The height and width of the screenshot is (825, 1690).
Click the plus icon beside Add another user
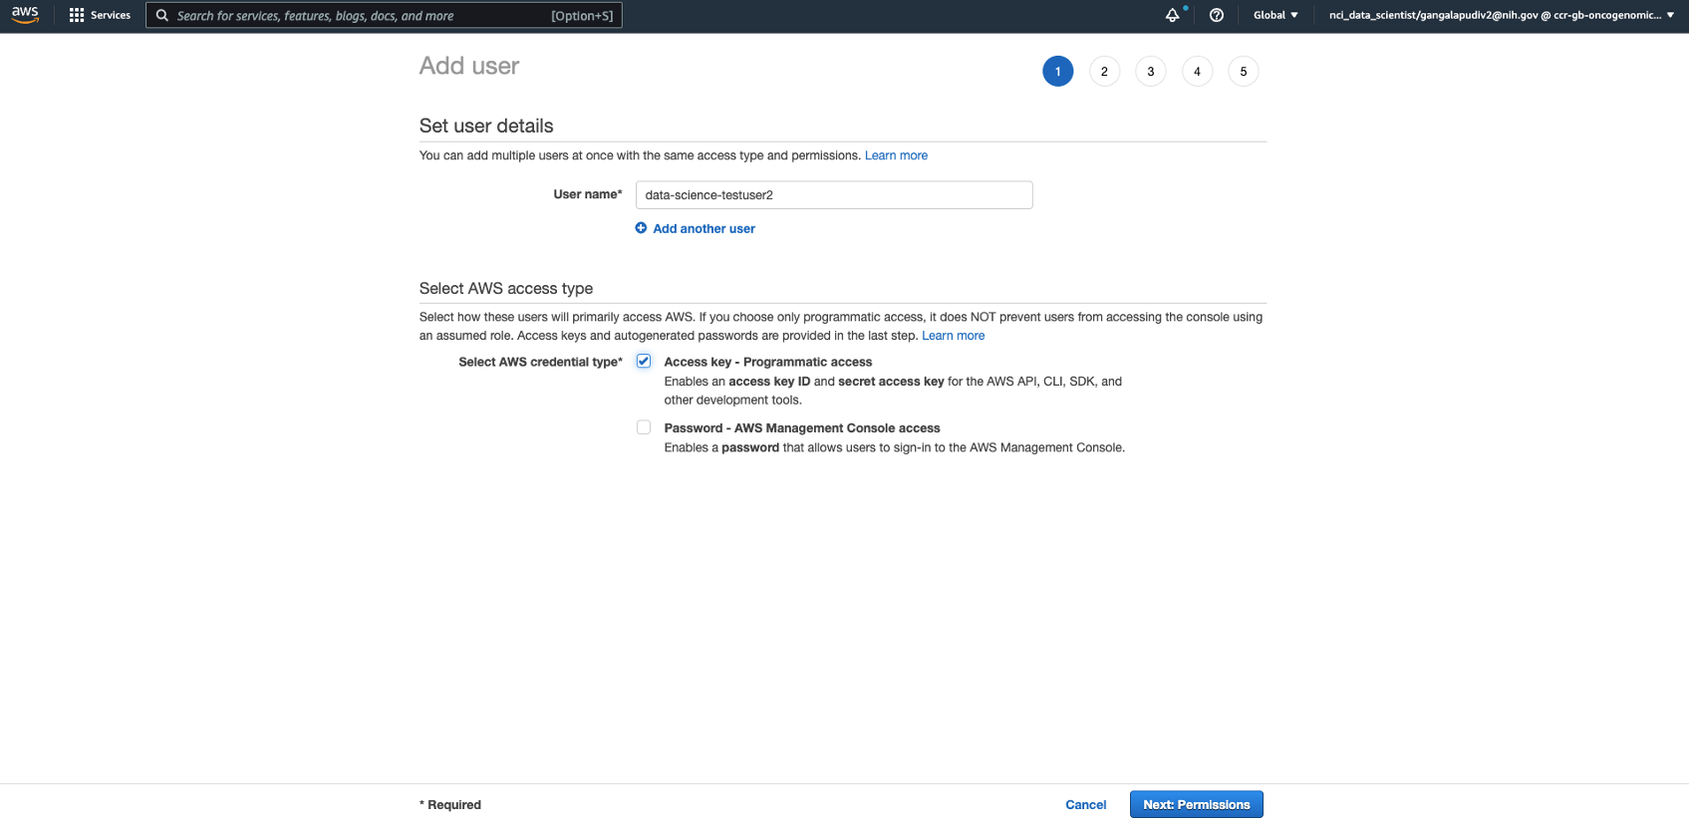coord(641,228)
